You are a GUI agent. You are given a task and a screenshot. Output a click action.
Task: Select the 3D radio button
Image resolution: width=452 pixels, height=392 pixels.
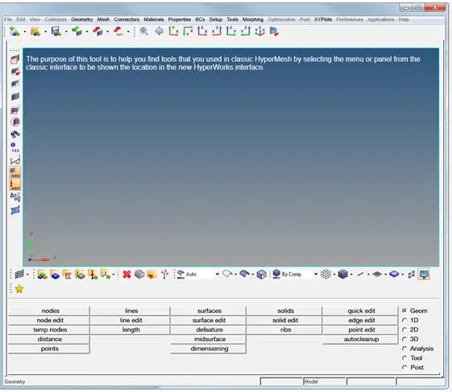(x=404, y=339)
